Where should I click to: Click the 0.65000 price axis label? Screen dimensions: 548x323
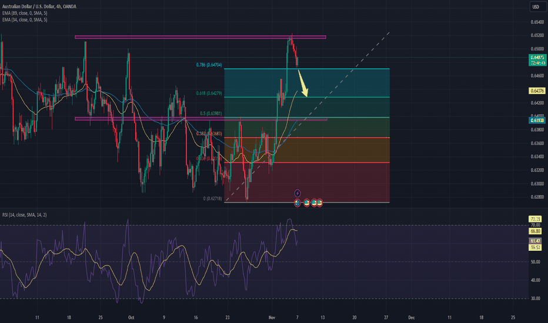pyautogui.click(x=537, y=49)
